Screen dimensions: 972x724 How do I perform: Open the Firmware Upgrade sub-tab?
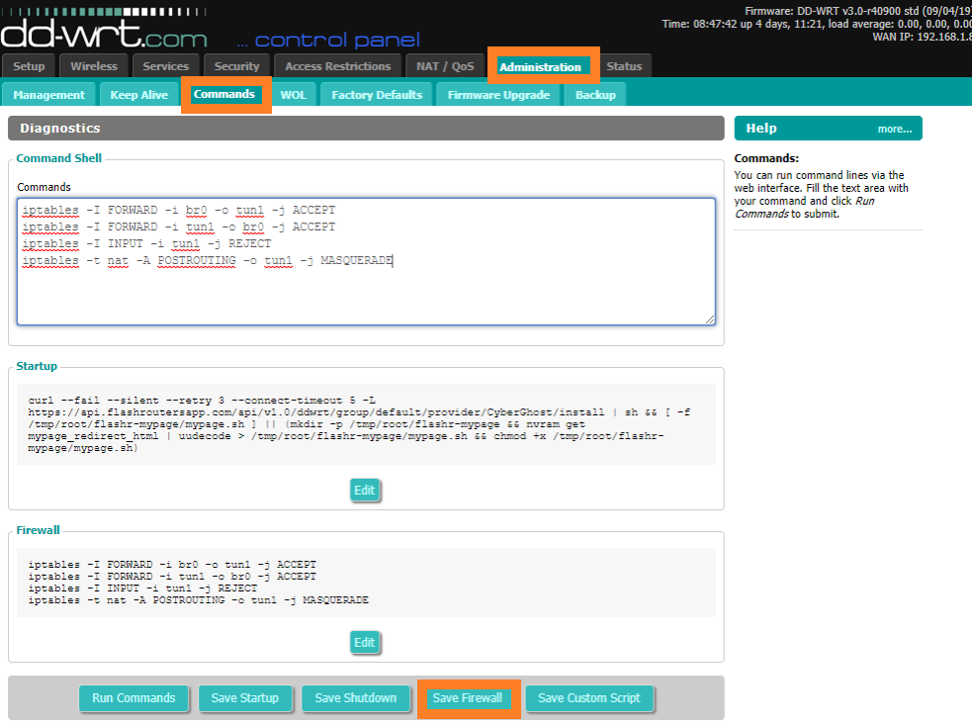click(499, 95)
